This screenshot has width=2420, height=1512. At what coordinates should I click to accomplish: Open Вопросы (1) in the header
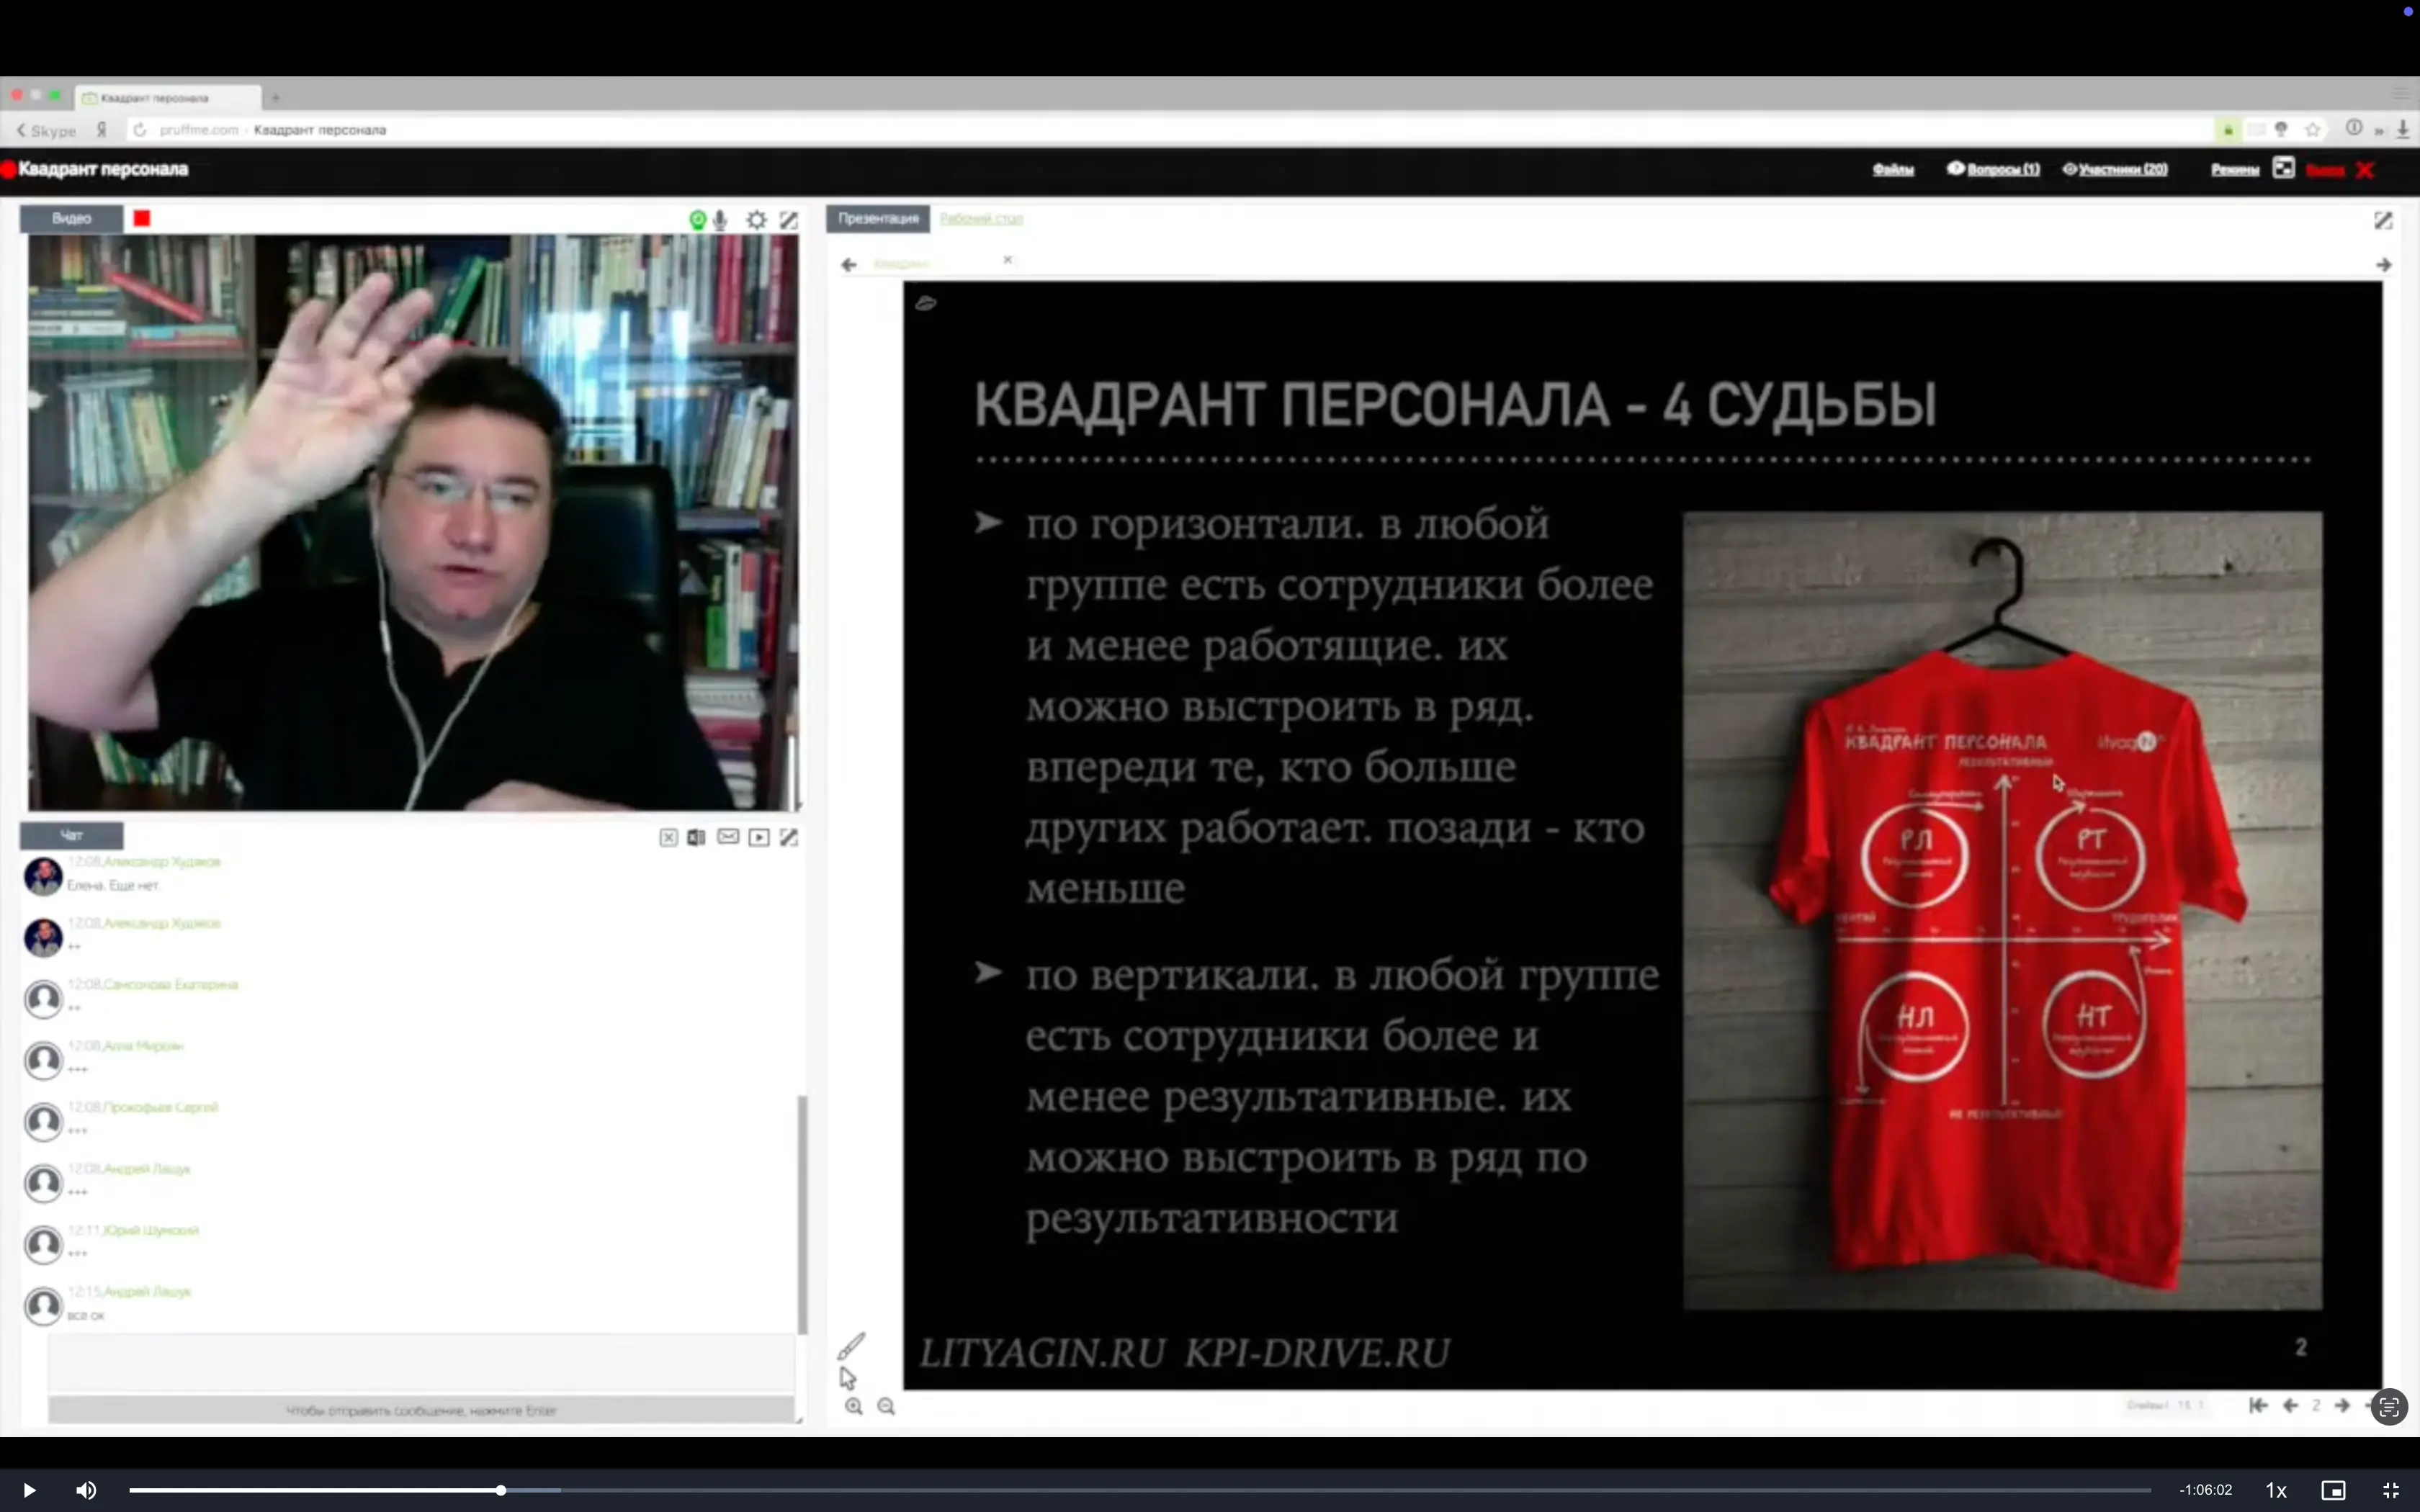1993,169
